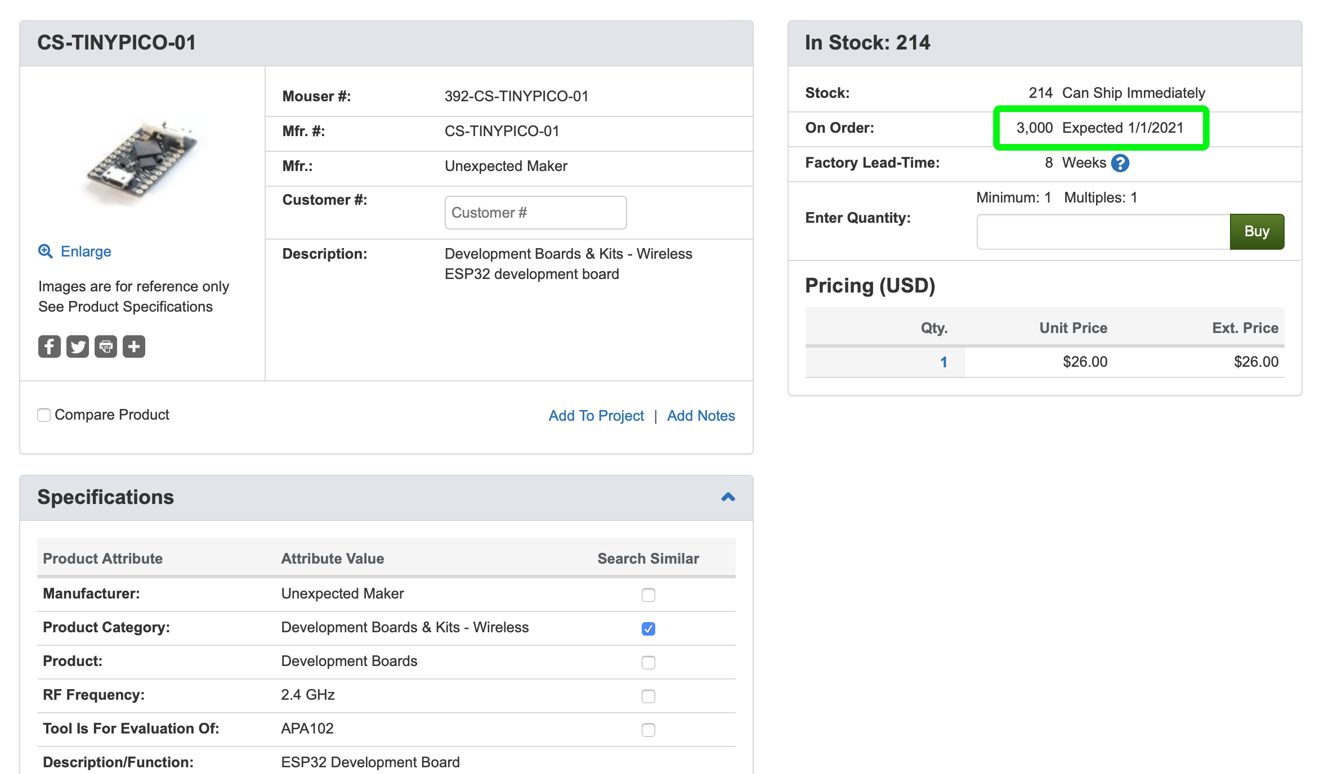Click Unexpected Maker in Mfr. row
Viewport: 1324px width, 774px height.
506,166
